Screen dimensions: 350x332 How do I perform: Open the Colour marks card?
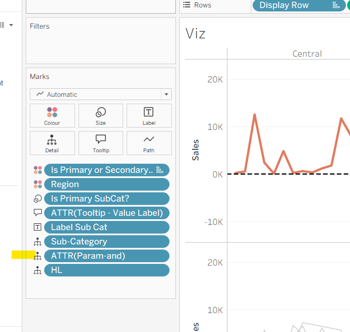click(52, 116)
